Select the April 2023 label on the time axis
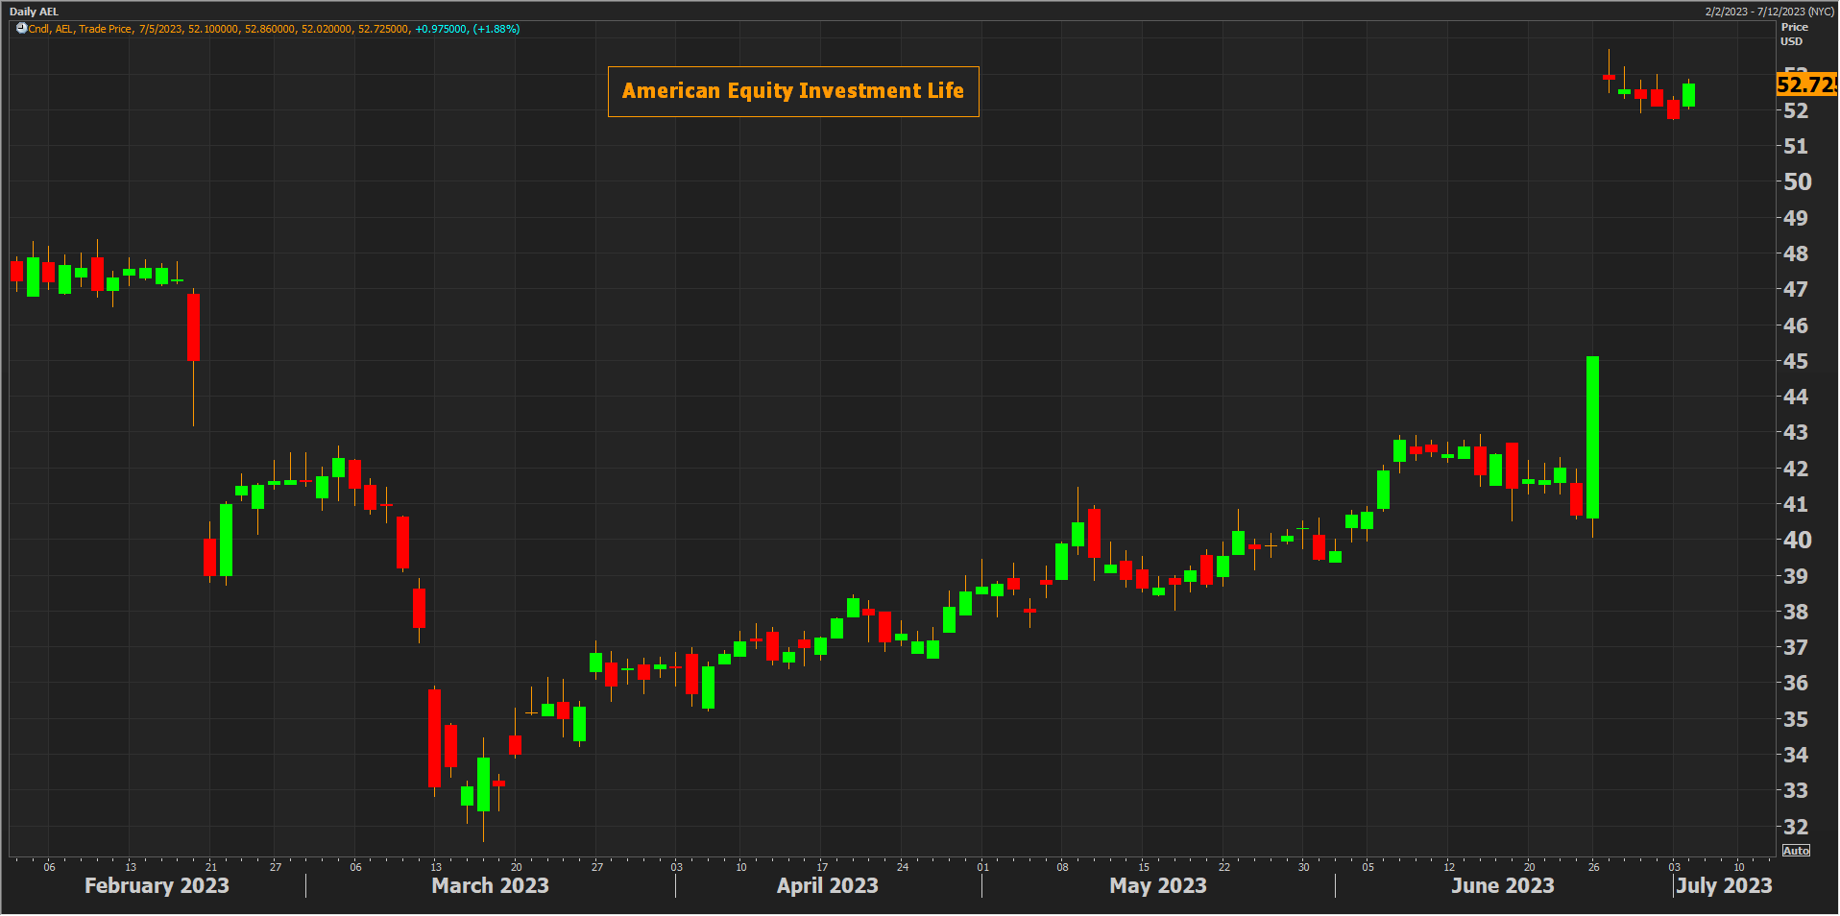Screen dimensions: 1840x916 [x=827, y=885]
